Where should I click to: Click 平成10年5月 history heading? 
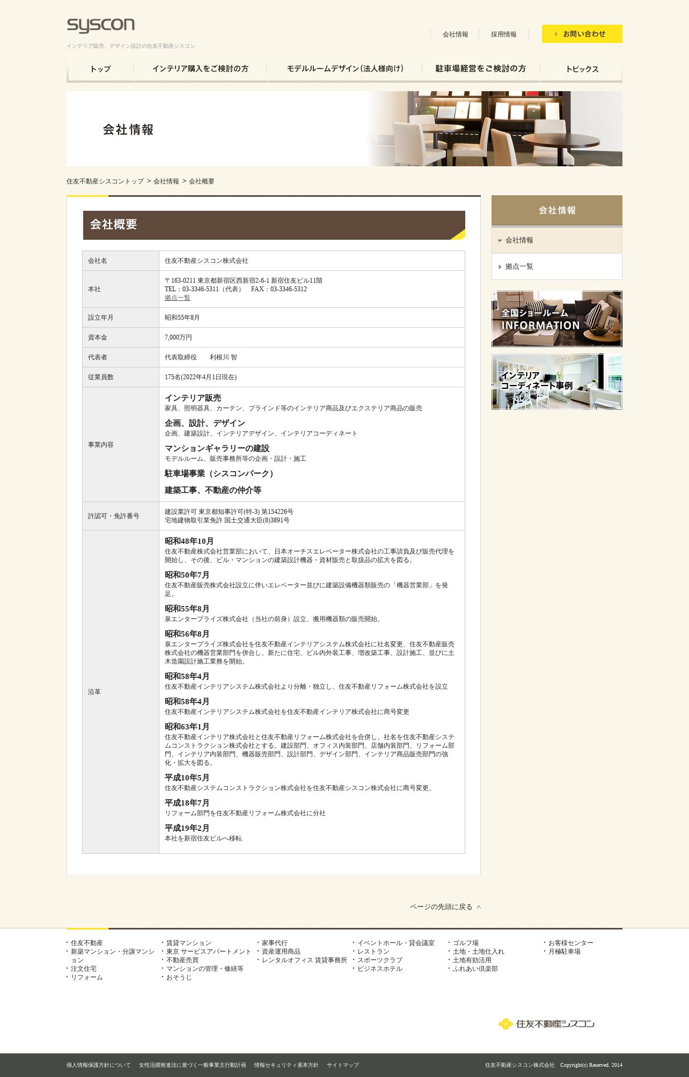tap(187, 778)
